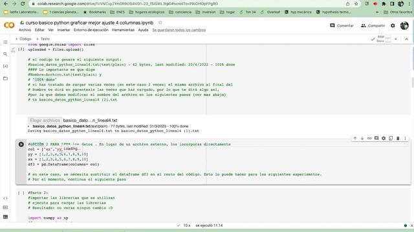This screenshot has height=232, width=414.
Task: Click the Parte 2 cell execution bracket
Action: 21,193
